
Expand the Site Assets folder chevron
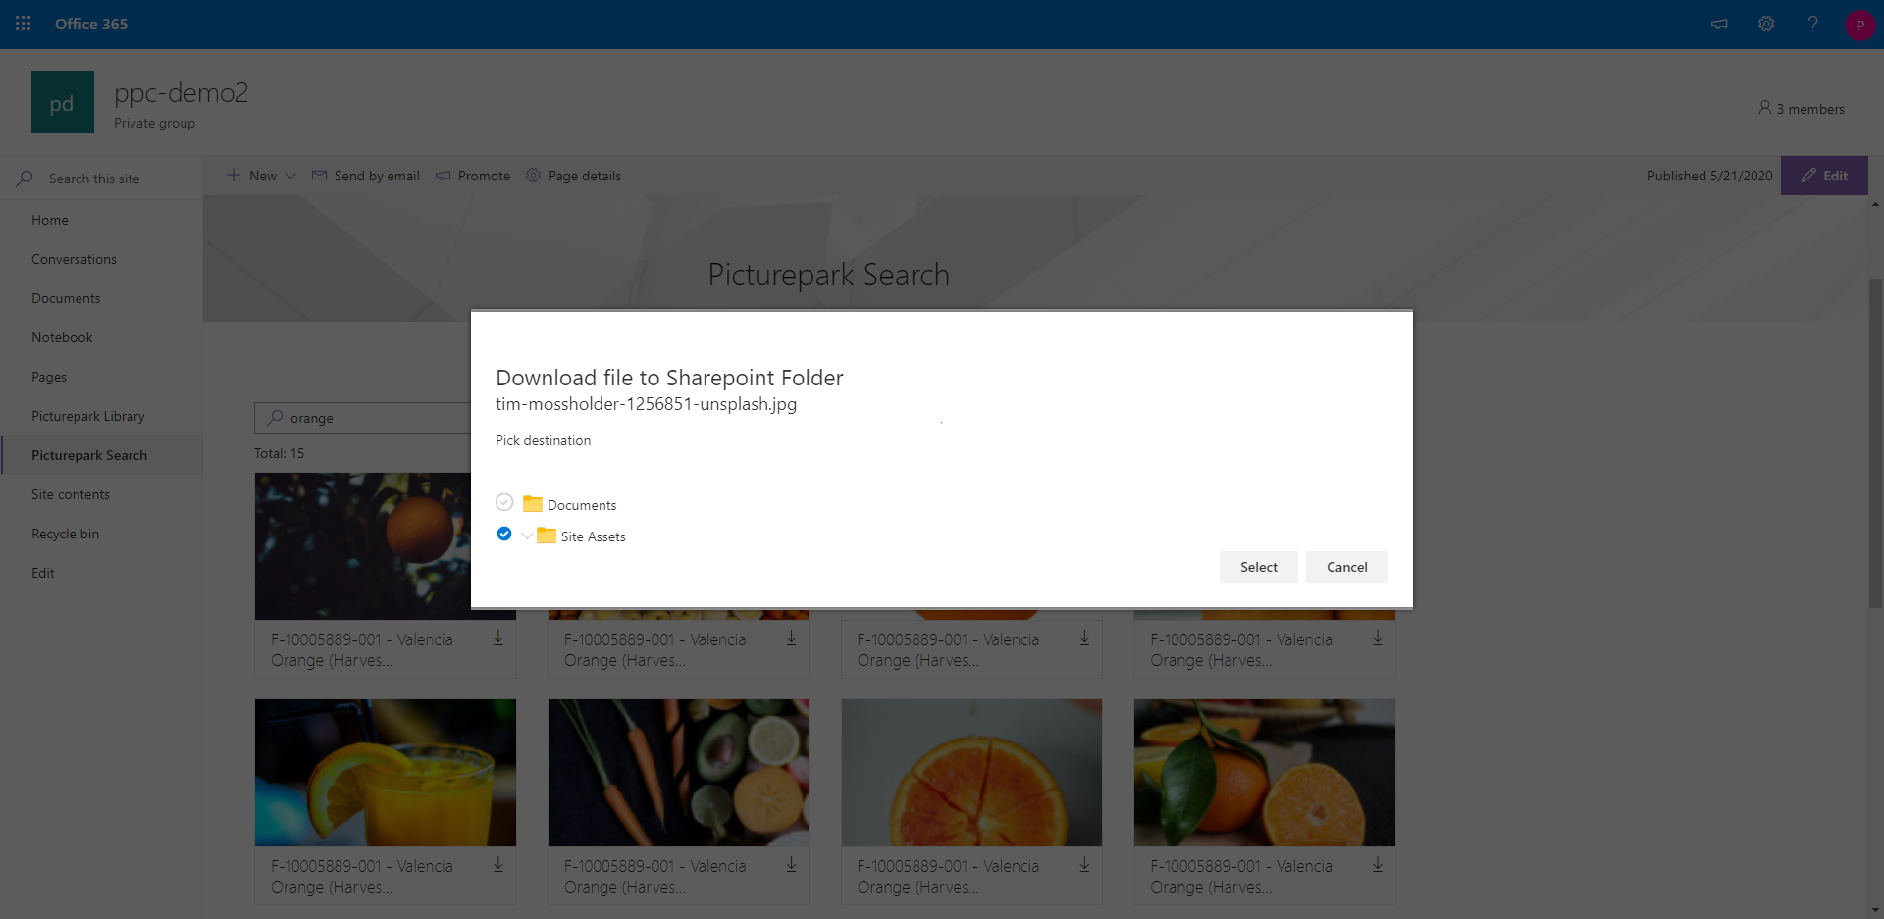[x=527, y=536]
